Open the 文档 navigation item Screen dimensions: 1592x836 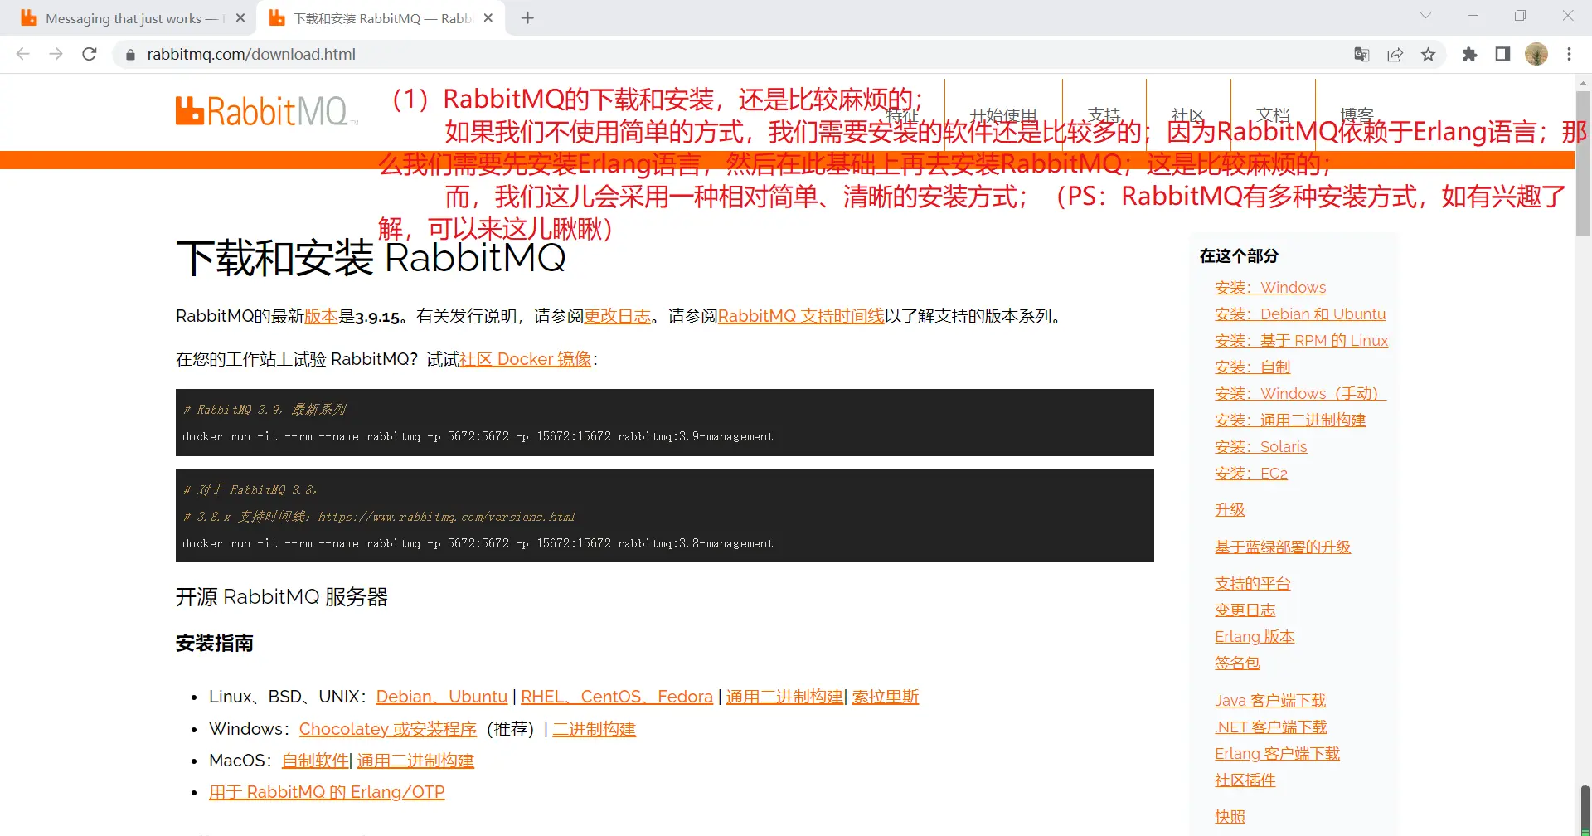(x=1273, y=115)
